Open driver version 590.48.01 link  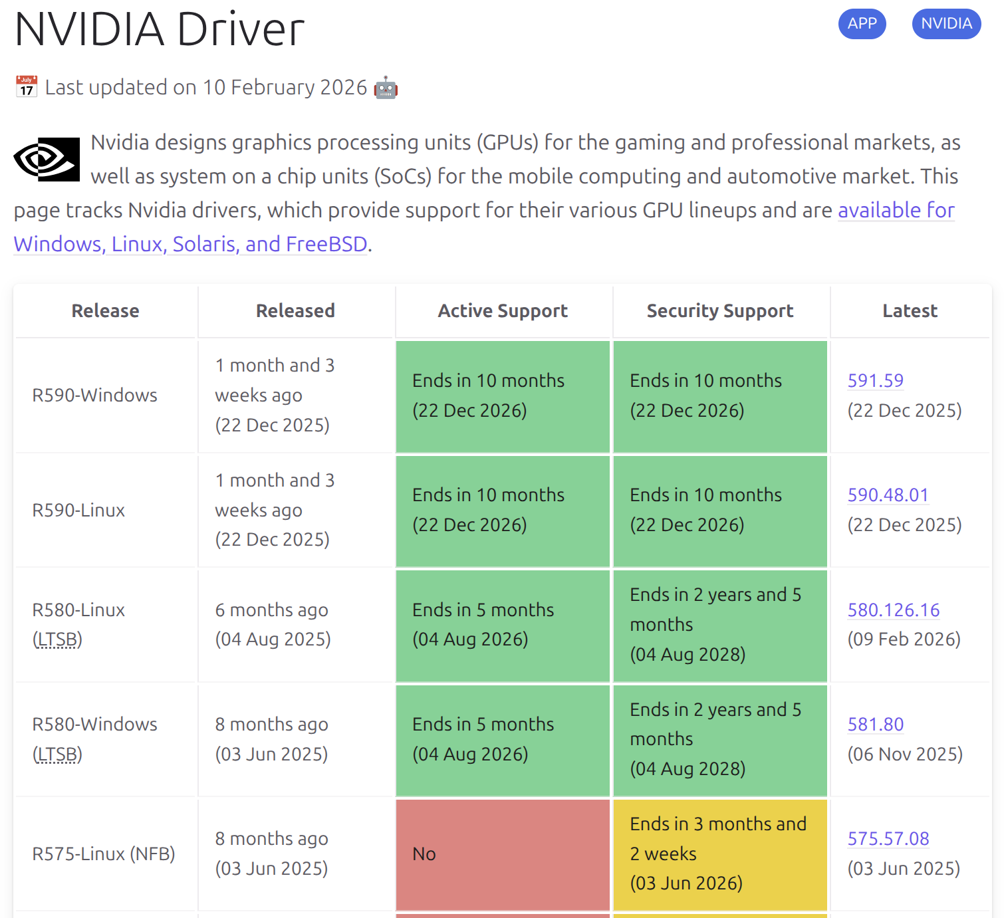pyautogui.click(x=888, y=495)
